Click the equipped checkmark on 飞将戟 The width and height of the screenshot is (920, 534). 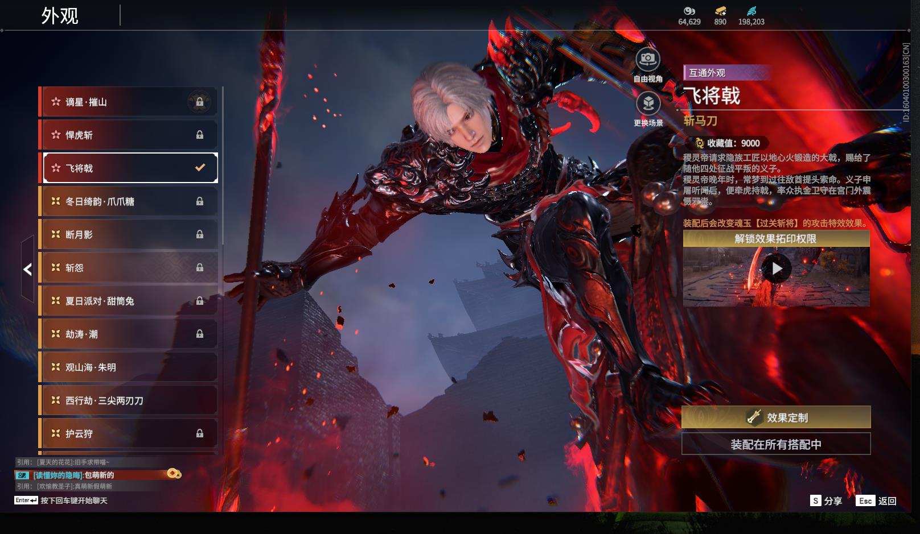click(200, 167)
